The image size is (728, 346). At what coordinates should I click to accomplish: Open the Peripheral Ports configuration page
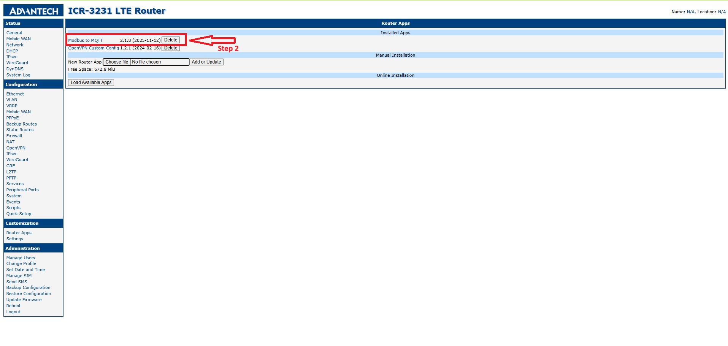22,190
